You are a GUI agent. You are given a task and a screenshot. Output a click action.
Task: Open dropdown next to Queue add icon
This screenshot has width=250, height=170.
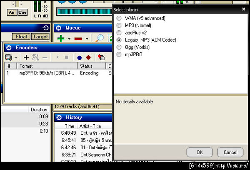click(69, 39)
